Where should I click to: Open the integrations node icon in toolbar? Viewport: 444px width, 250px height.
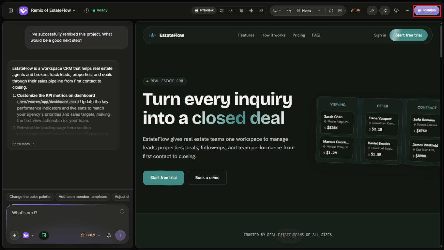[251, 10]
